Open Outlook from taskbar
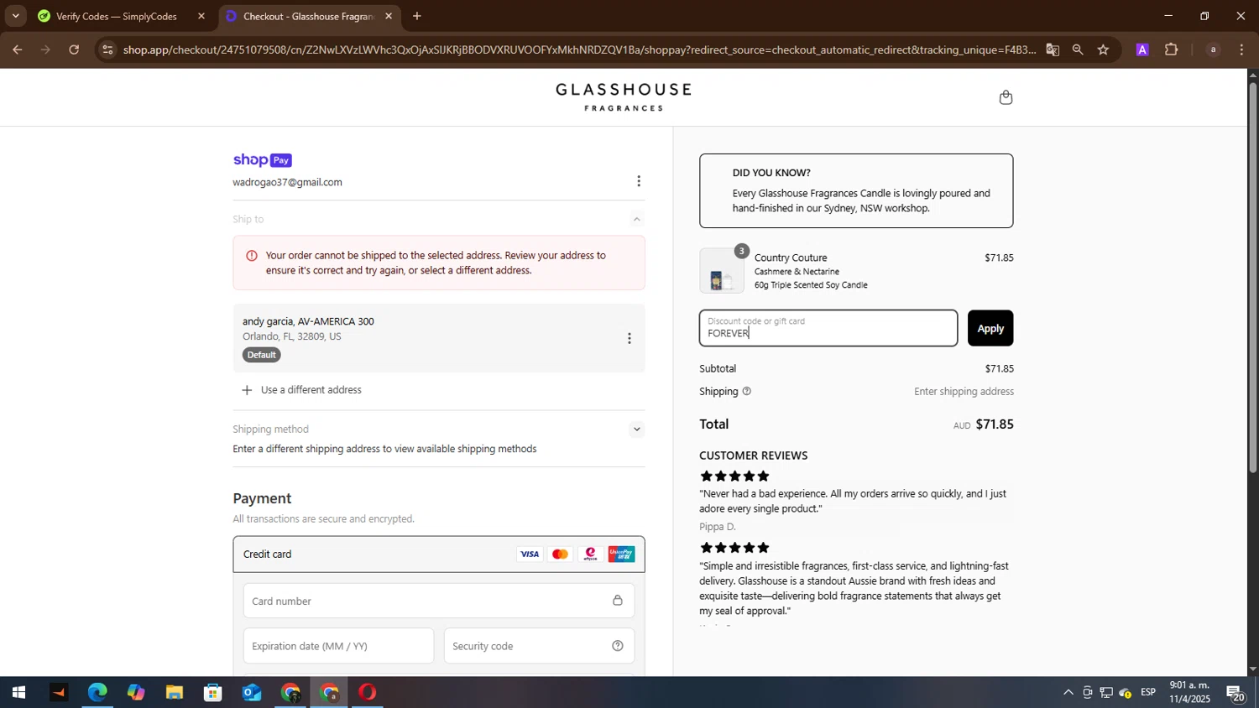Screen dimensions: 1259x708 click(x=252, y=693)
